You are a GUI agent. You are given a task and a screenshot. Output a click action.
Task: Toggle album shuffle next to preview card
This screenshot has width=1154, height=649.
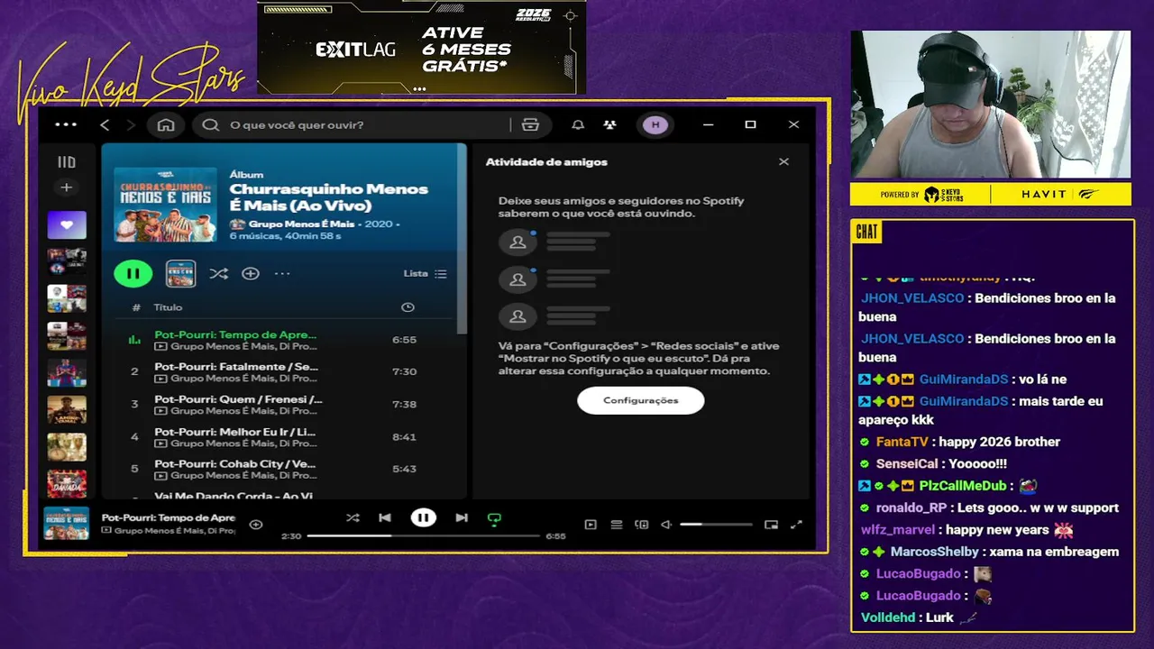[218, 273]
